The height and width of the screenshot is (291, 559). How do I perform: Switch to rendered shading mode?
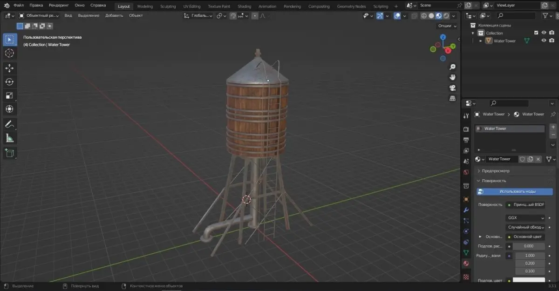point(446,15)
